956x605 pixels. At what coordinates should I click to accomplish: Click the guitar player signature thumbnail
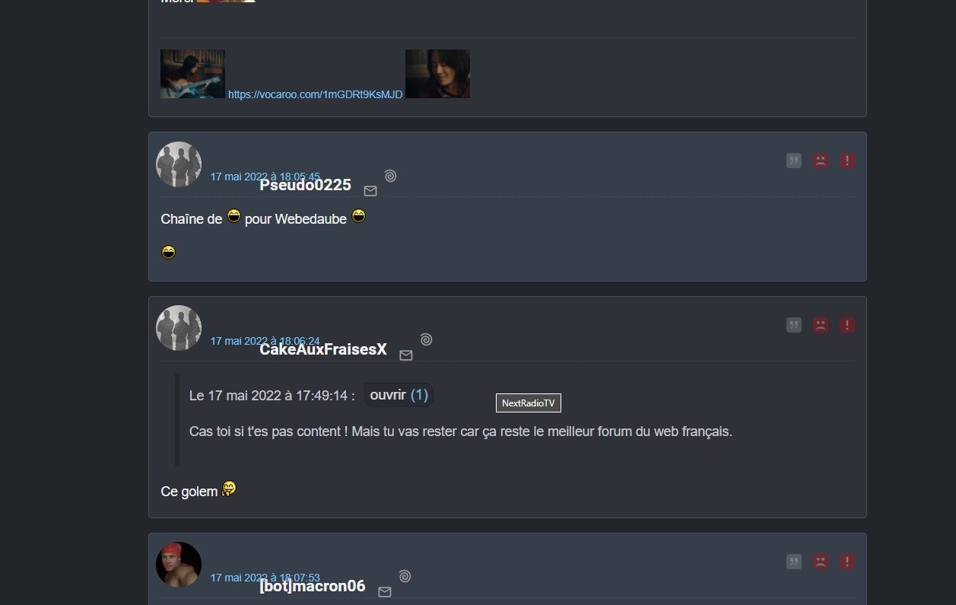192,74
